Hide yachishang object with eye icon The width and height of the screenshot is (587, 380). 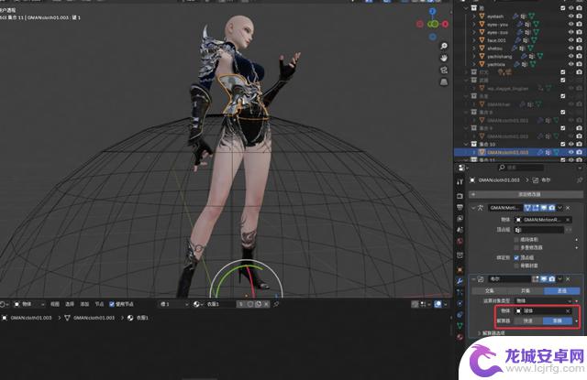(x=570, y=56)
